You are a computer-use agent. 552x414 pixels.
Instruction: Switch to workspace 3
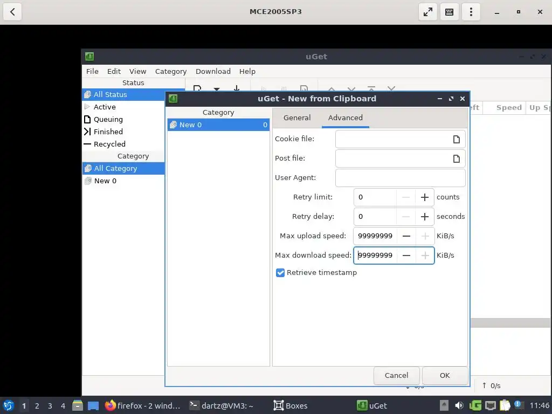(x=50, y=406)
